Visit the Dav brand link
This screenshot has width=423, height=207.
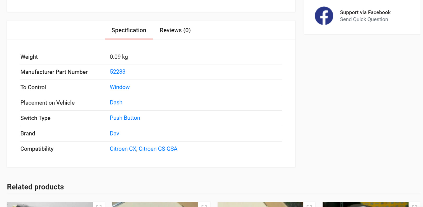coord(114,133)
